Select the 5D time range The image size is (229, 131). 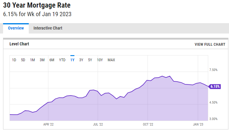click(23, 60)
